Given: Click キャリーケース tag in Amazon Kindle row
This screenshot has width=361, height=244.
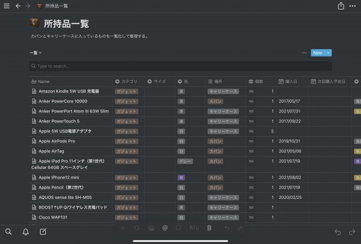Looking at the screenshot, I should pos(223,91).
